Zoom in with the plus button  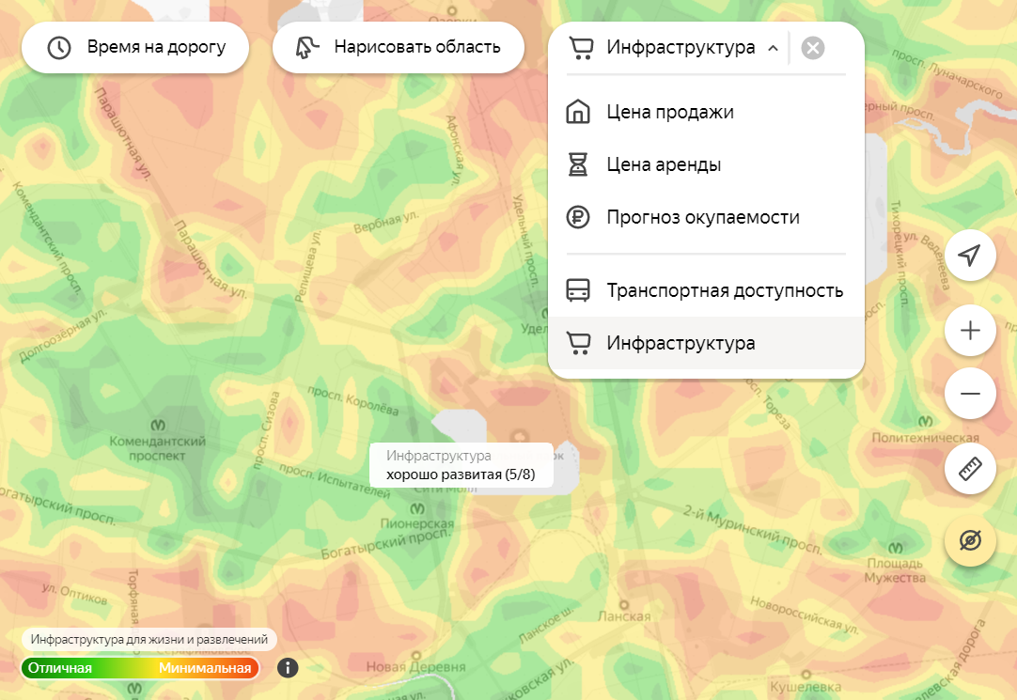tap(970, 330)
